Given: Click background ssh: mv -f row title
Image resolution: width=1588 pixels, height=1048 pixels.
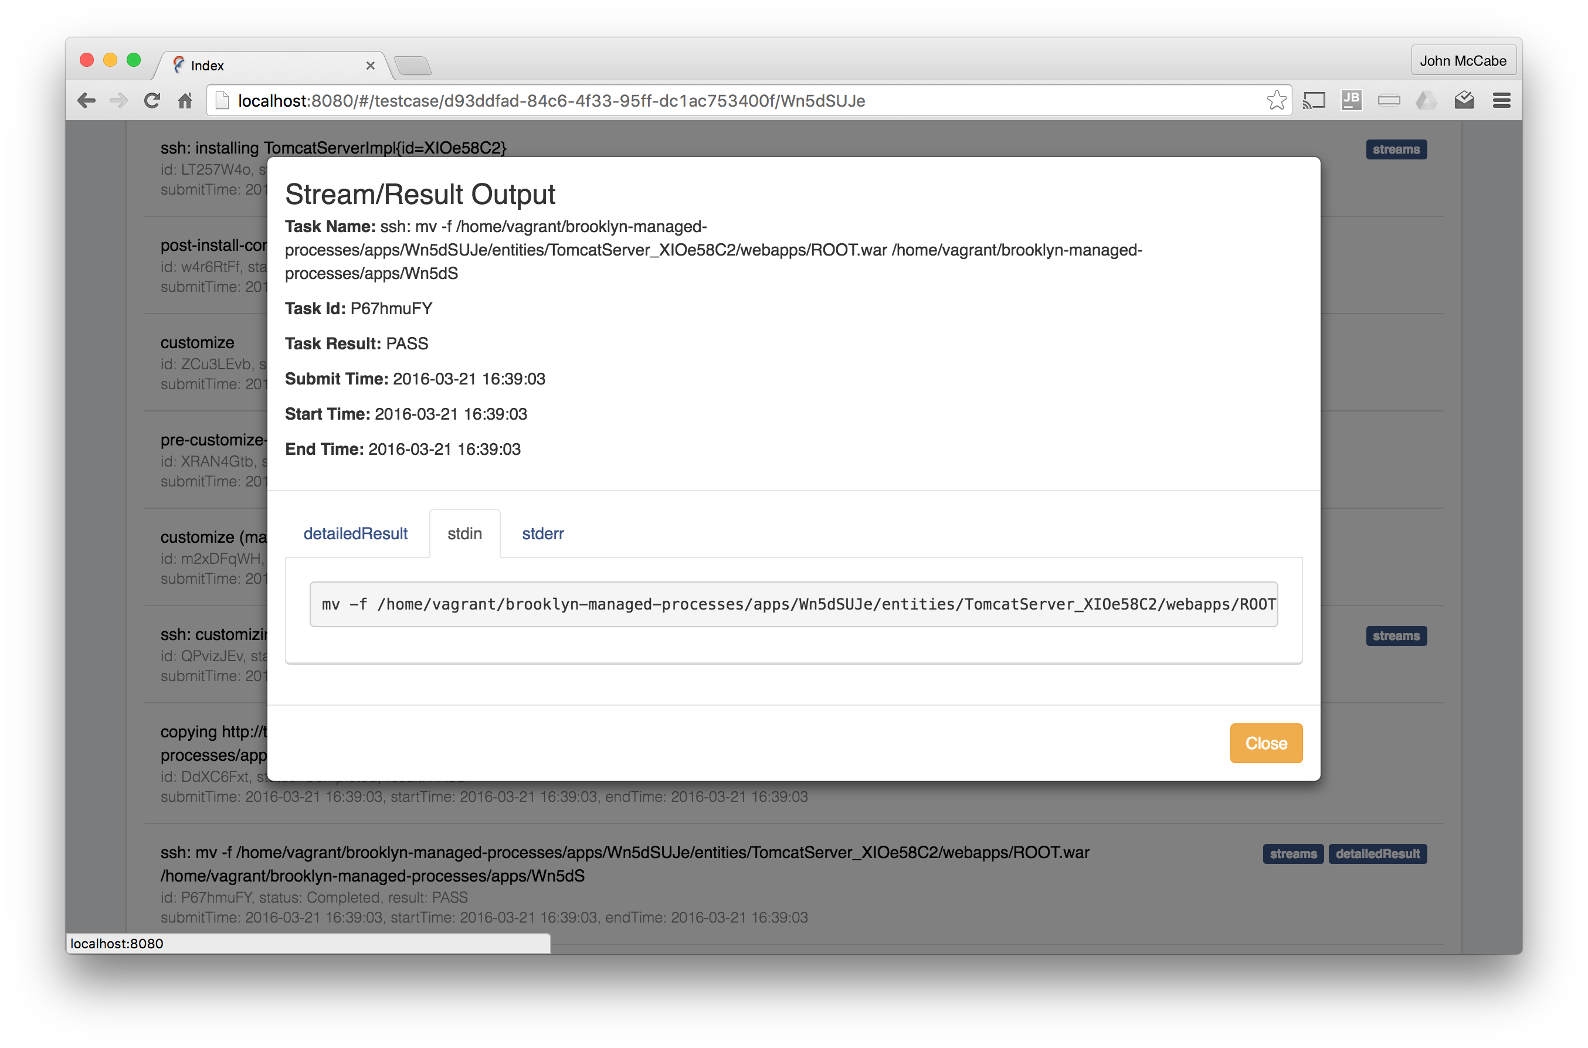Looking at the screenshot, I should pos(625,864).
